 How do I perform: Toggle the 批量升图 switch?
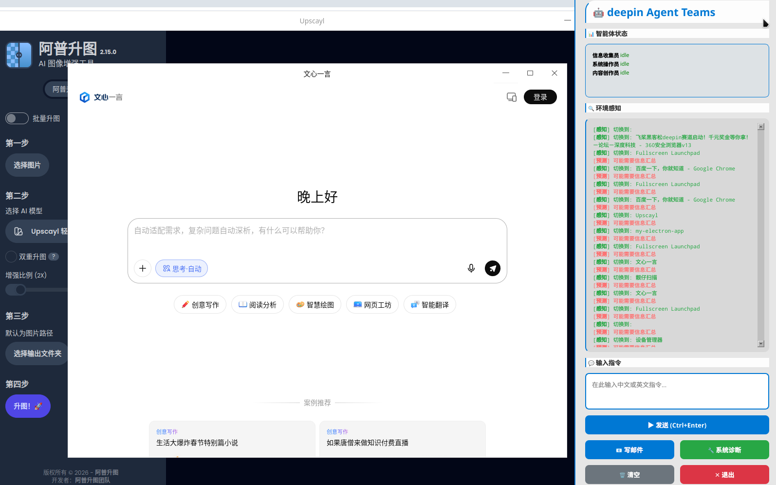click(17, 118)
